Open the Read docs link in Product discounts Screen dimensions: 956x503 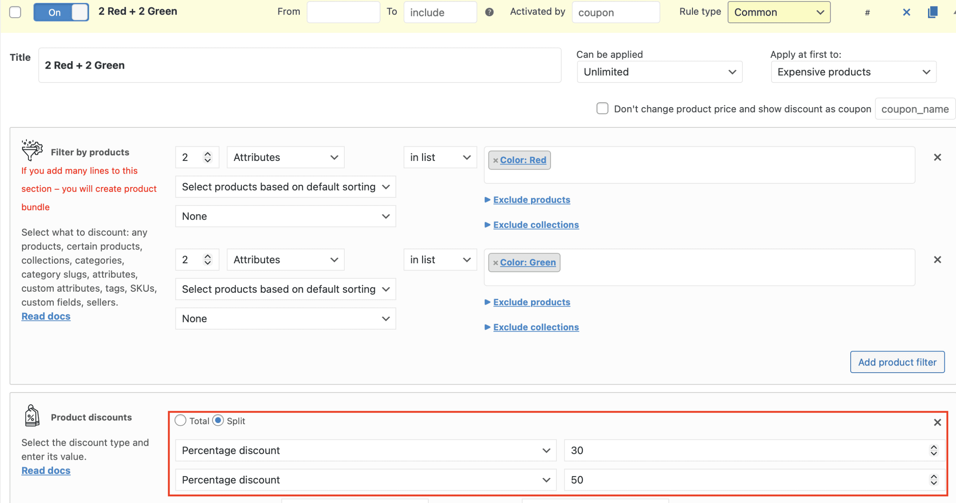tap(46, 470)
